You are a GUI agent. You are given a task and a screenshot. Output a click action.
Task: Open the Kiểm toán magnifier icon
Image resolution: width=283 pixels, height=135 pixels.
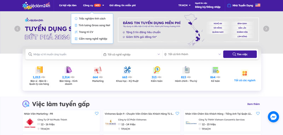click(x=156, y=70)
